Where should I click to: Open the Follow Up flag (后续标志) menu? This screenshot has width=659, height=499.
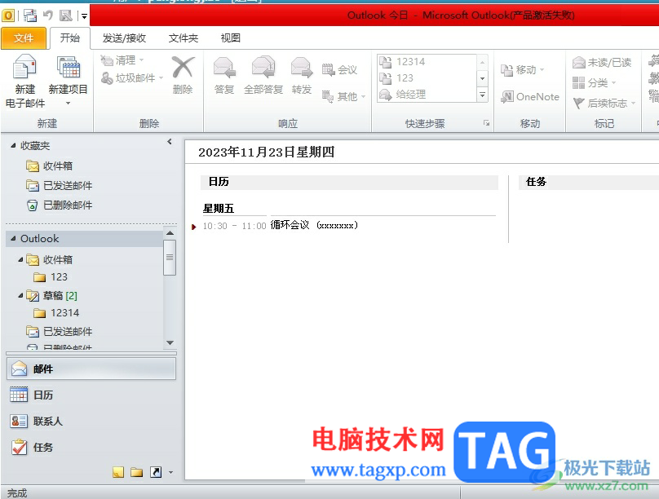pyautogui.click(x=604, y=103)
